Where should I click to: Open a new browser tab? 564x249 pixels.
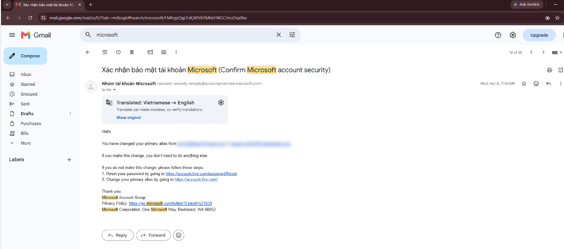[x=91, y=5]
